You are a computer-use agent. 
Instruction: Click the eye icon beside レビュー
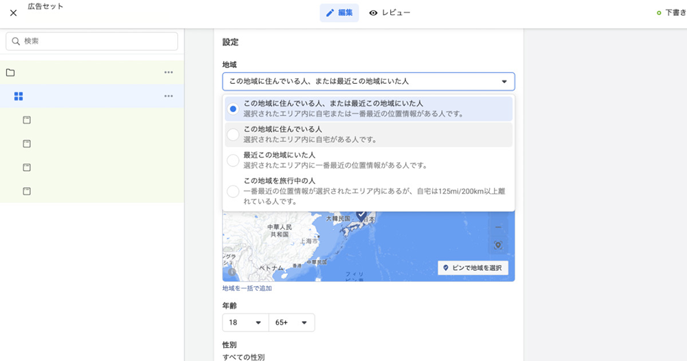[373, 12]
